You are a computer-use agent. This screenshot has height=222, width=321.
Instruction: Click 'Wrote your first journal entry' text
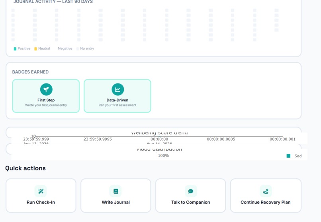[x=46, y=105]
